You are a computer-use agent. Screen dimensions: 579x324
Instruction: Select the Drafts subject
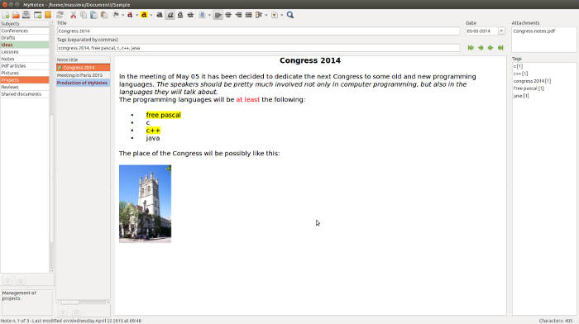click(x=25, y=38)
